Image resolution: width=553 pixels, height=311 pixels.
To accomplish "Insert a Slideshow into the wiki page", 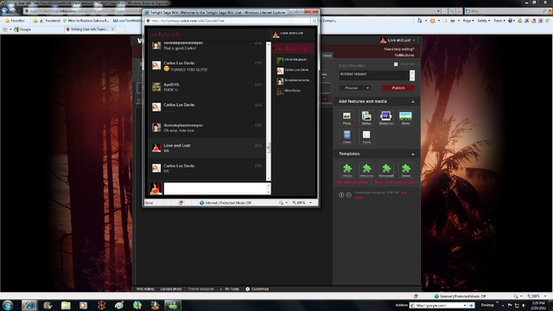I will point(386,117).
